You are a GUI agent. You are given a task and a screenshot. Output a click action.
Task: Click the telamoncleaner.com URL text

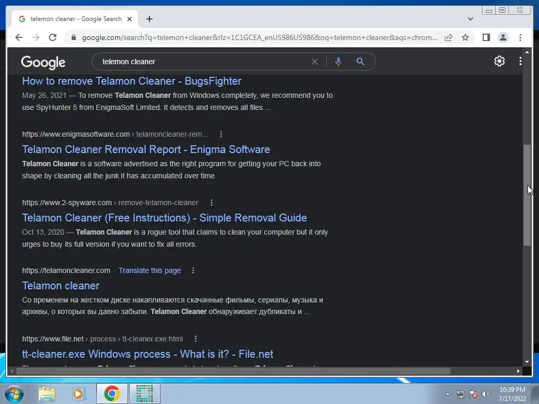pyautogui.click(x=66, y=270)
